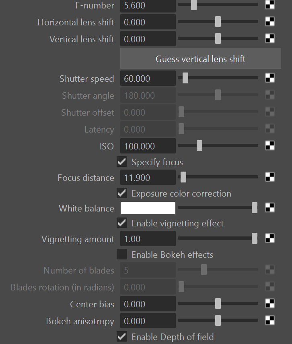292x344 pixels.
Task: Click the Shutter speed value field
Action: (x=148, y=78)
